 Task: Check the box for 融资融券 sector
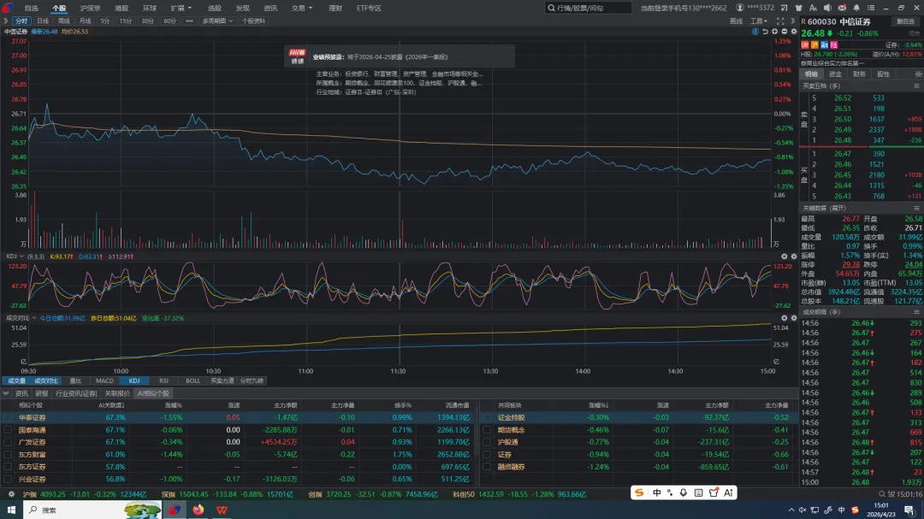click(x=487, y=467)
